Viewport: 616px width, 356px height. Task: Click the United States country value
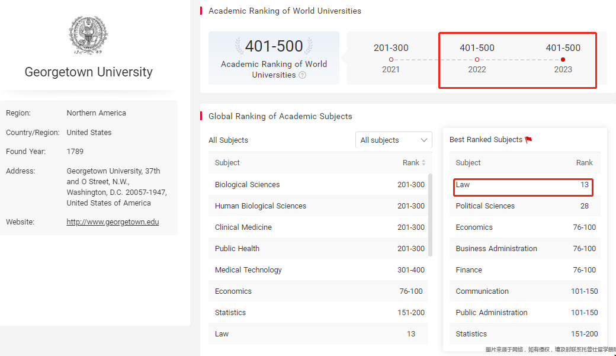click(x=89, y=133)
